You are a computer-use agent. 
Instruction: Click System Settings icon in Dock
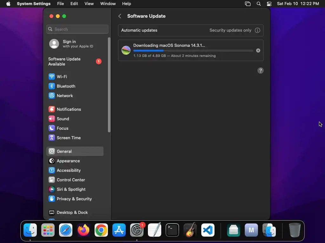137,230
